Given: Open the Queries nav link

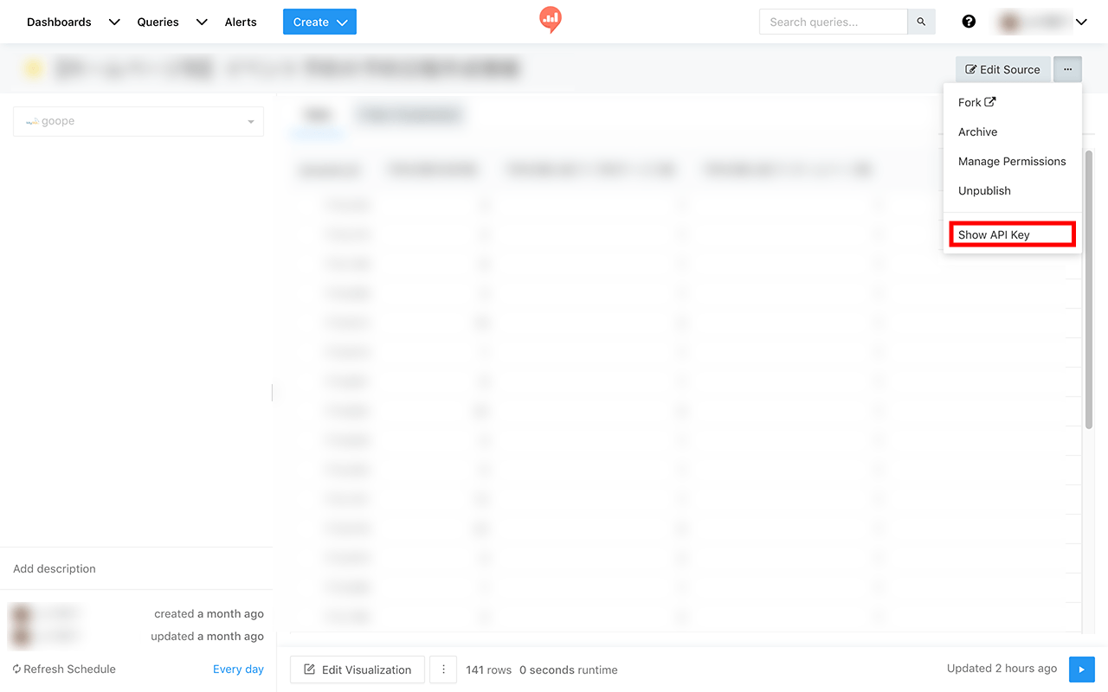Looking at the screenshot, I should coord(158,22).
